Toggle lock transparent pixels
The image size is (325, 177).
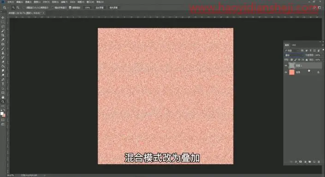click(x=292, y=60)
